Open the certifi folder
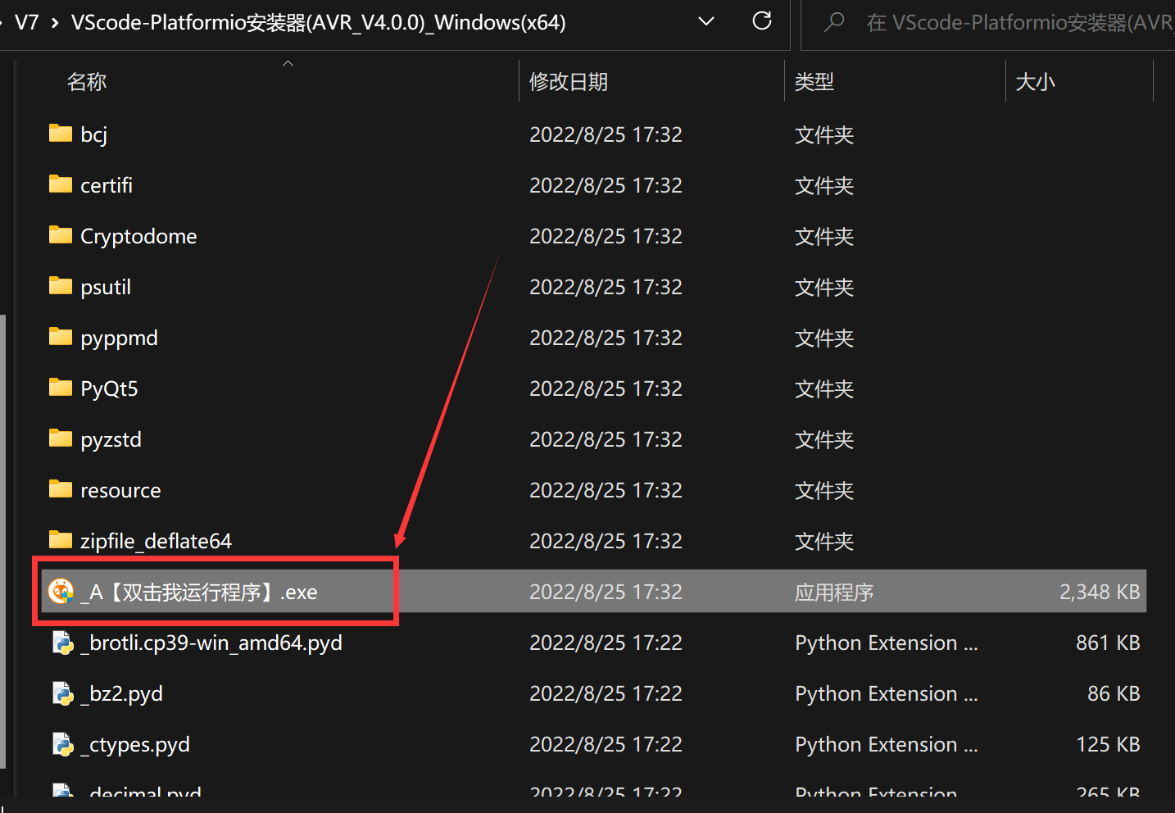Screen dimensions: 1175x813 (107, 185)
